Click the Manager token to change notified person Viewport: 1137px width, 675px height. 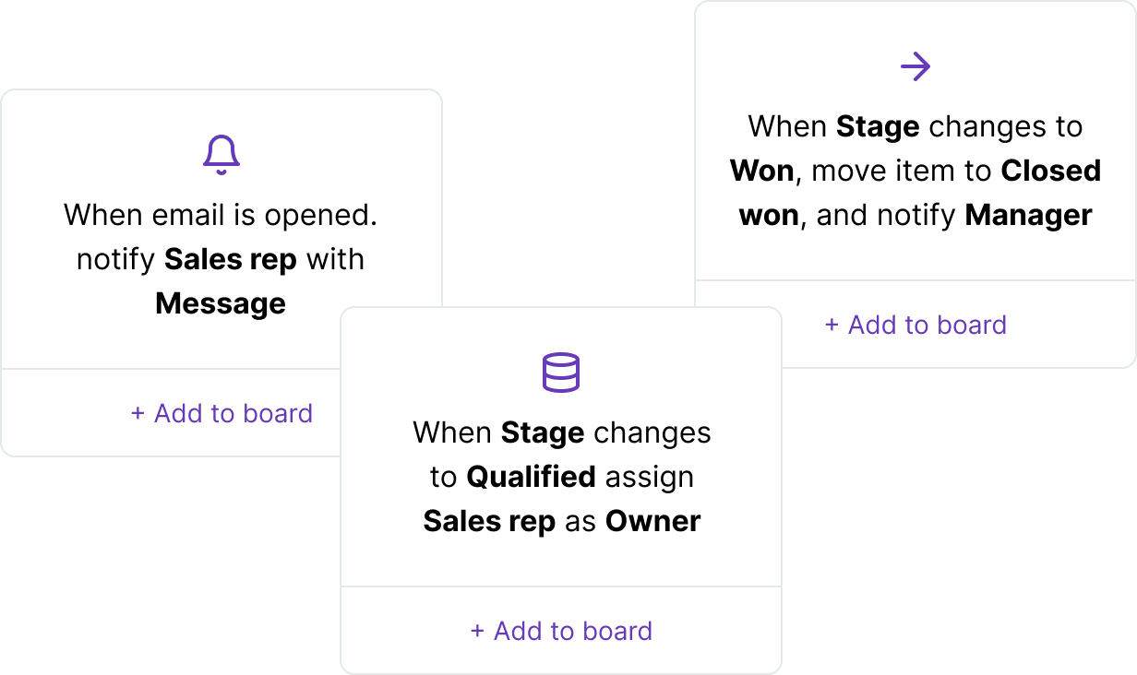pyautogui.click(x=1028, y=214)
